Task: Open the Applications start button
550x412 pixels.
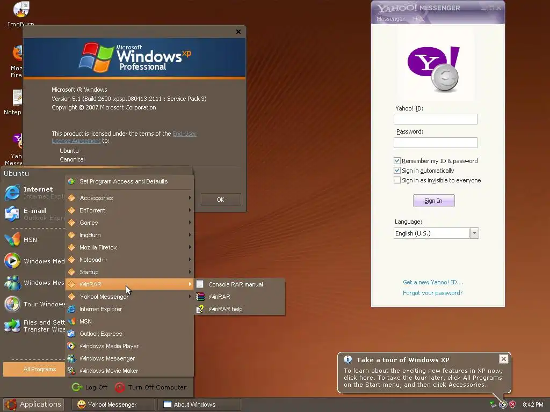Action: tap(33, 404)
